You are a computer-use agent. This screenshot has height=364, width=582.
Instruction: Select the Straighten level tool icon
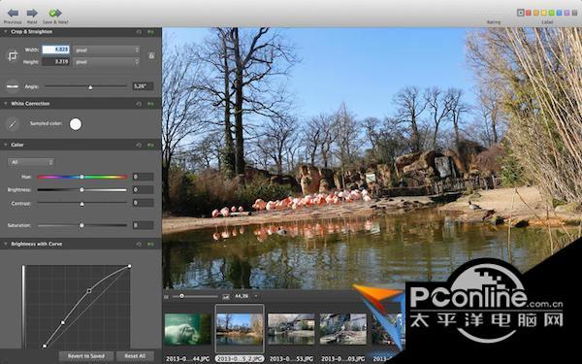tap(13, 86)
